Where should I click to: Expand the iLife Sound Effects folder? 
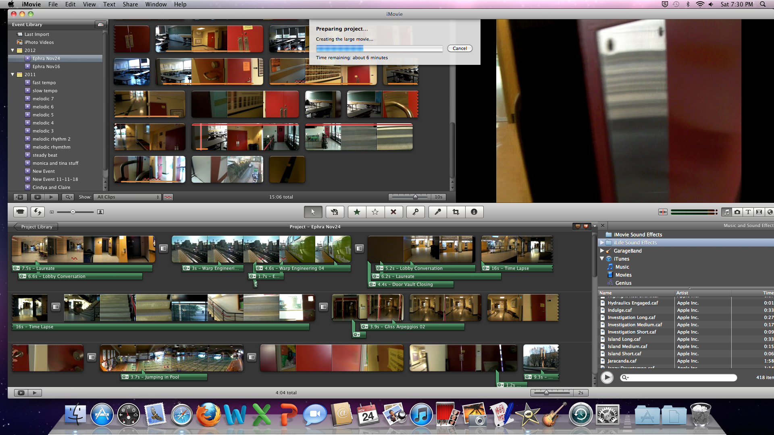point(602,242)
